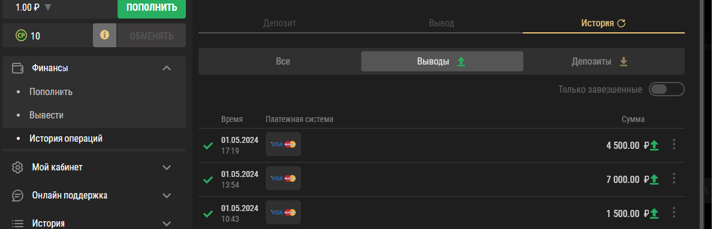Click the info icon next to CP balance
Screen dimensions: 716x229
[104, 35]
